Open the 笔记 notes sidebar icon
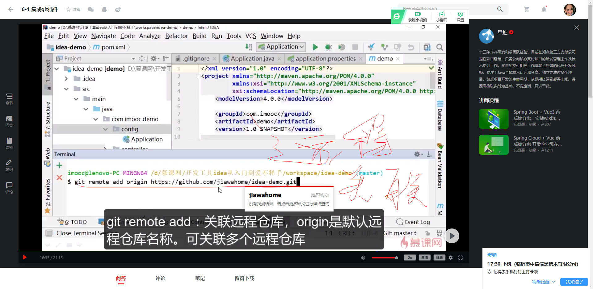 click(x=9, y=165)
